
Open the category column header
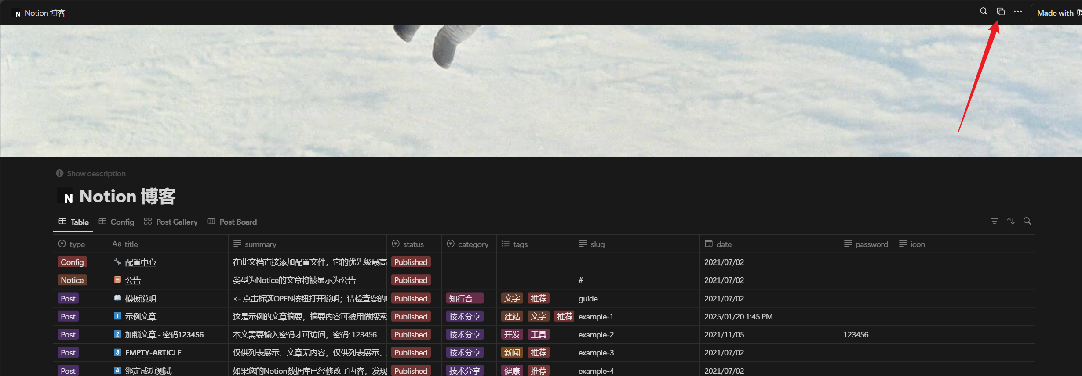pyautogui.click(x=469, y=244)
